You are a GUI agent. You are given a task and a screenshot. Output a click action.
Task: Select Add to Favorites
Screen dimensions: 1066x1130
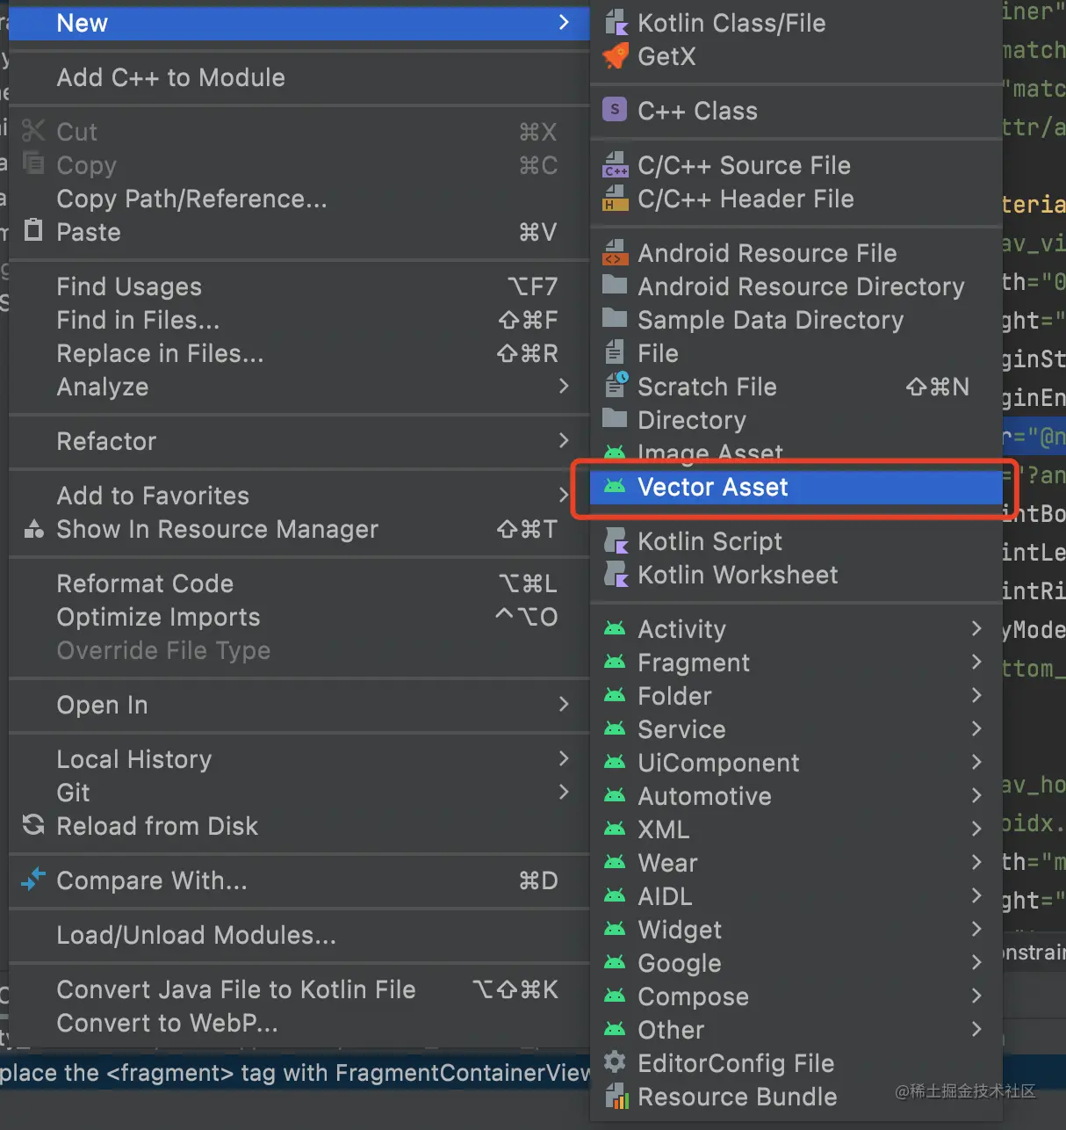pyautogui.click(x=299, y=496)
